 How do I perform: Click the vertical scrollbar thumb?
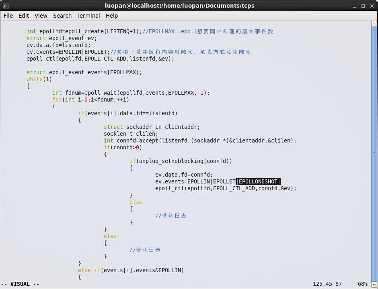(374, 153)
